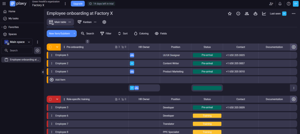Click Employee 5 Pre-arrival status
Viewport: 300px width, 134px height.
207,55
